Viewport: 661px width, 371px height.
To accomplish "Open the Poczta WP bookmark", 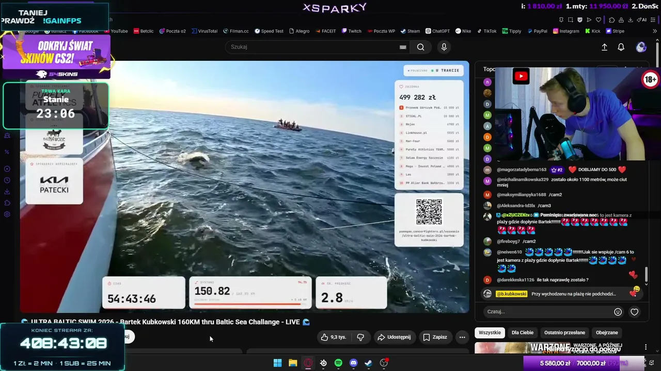I will (381, 31).
